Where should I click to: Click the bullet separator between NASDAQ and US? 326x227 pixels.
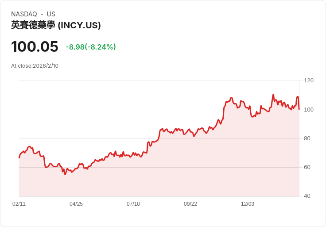[x=42, y=14]
